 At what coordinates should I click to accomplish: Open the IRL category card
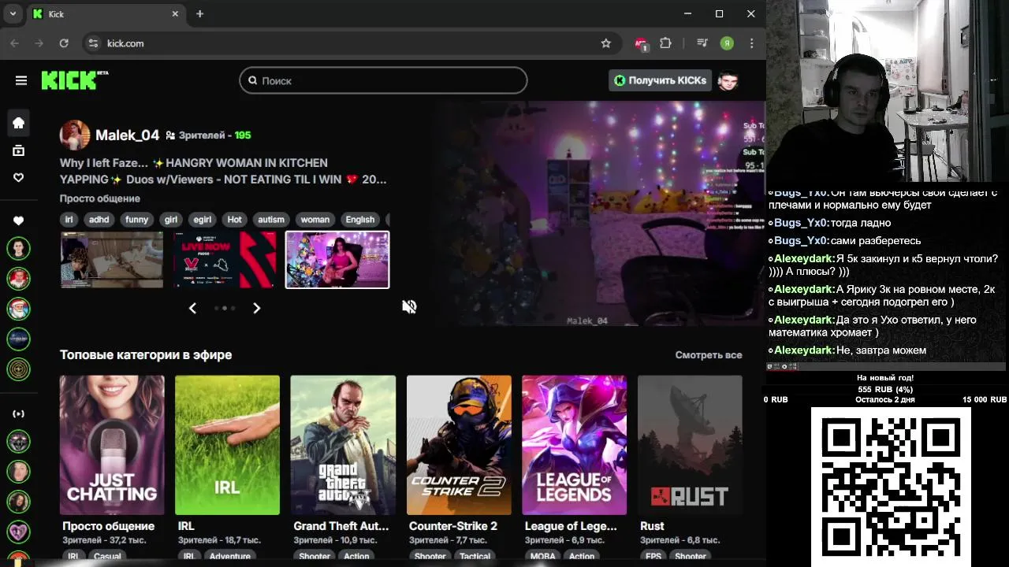(227, 445)
